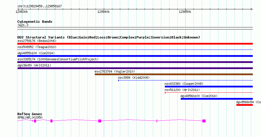261x137 pixels.
Task: Click the dgv36n50 (Arlt2011) label
Action: [x=34, y=65]
